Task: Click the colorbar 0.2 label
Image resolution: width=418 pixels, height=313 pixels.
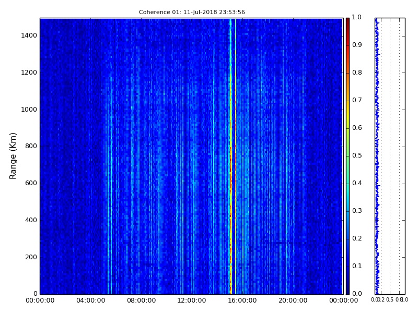Action: click(357, 238)
